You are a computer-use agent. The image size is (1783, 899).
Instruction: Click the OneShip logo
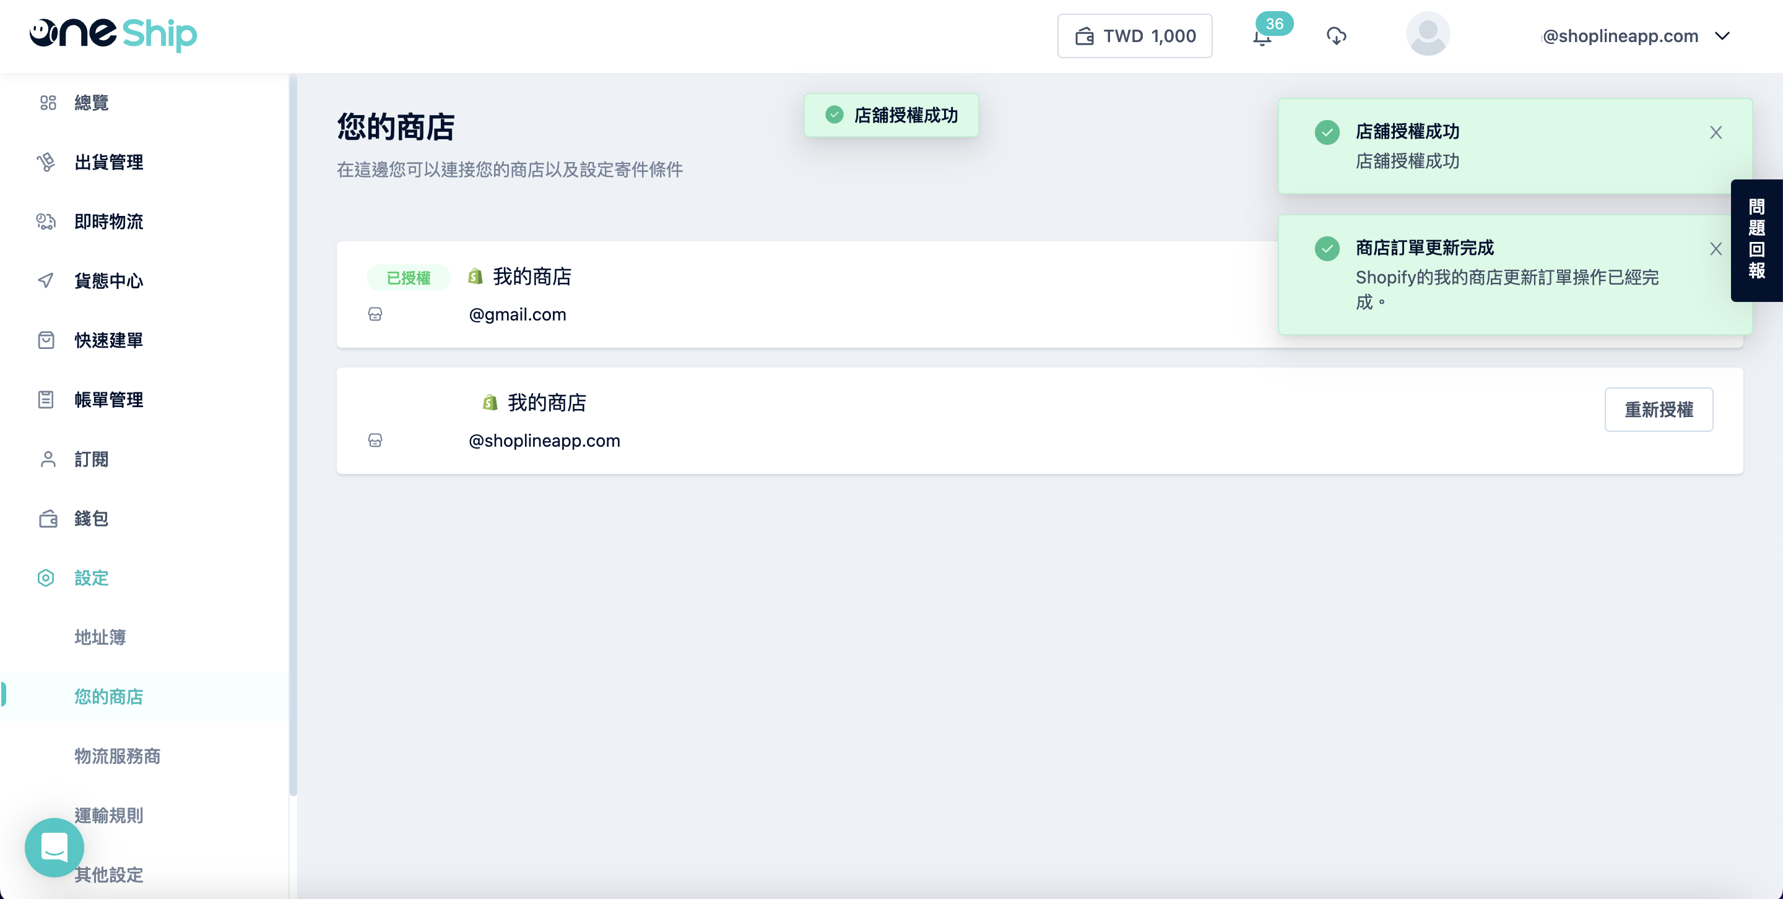(x=113, y=34)
